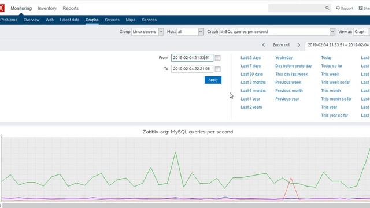Select Previous week range
The image size is (370, 208).
click(x=288, y=82)
